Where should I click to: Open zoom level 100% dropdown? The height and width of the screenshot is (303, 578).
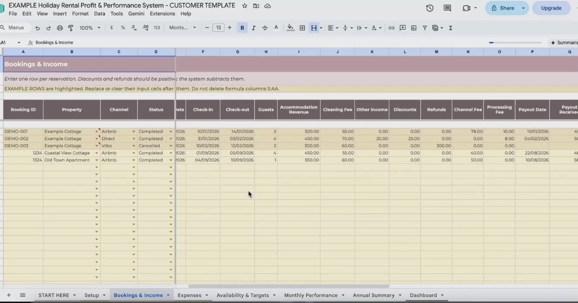[90, 28]
